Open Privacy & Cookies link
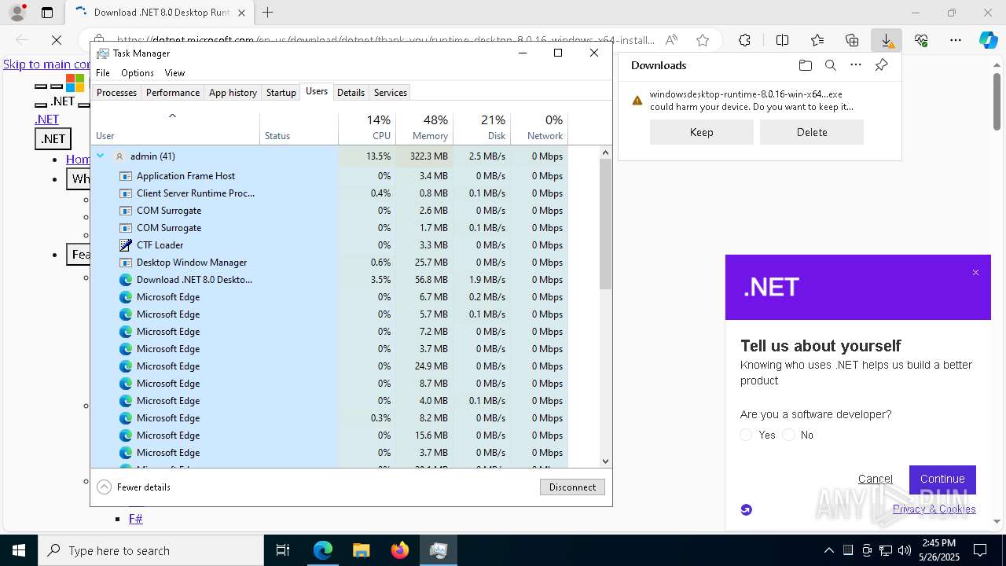Screen dimensions: 1006x566 point(934,509)
